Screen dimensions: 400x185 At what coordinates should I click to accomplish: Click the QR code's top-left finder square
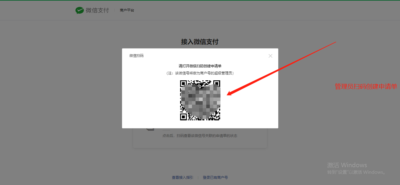click(183, 84)
